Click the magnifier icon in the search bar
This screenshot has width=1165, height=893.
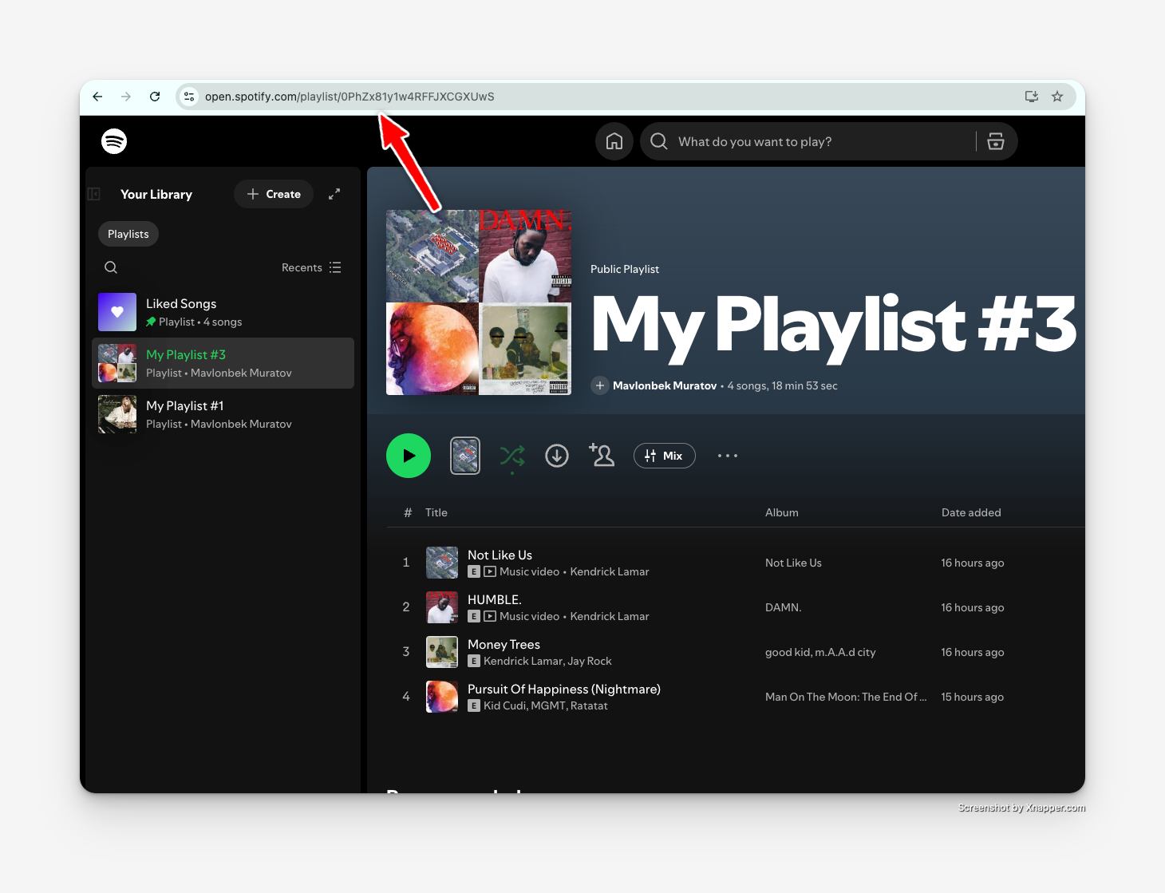tap(659, 141)
